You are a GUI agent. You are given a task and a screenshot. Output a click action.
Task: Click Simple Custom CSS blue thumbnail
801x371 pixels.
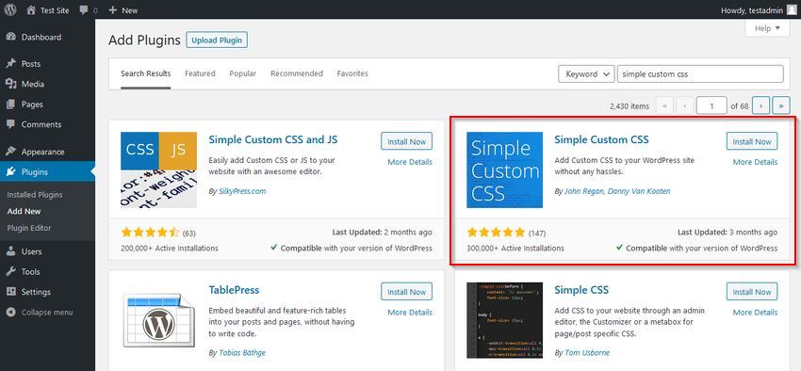coord(505,169)
